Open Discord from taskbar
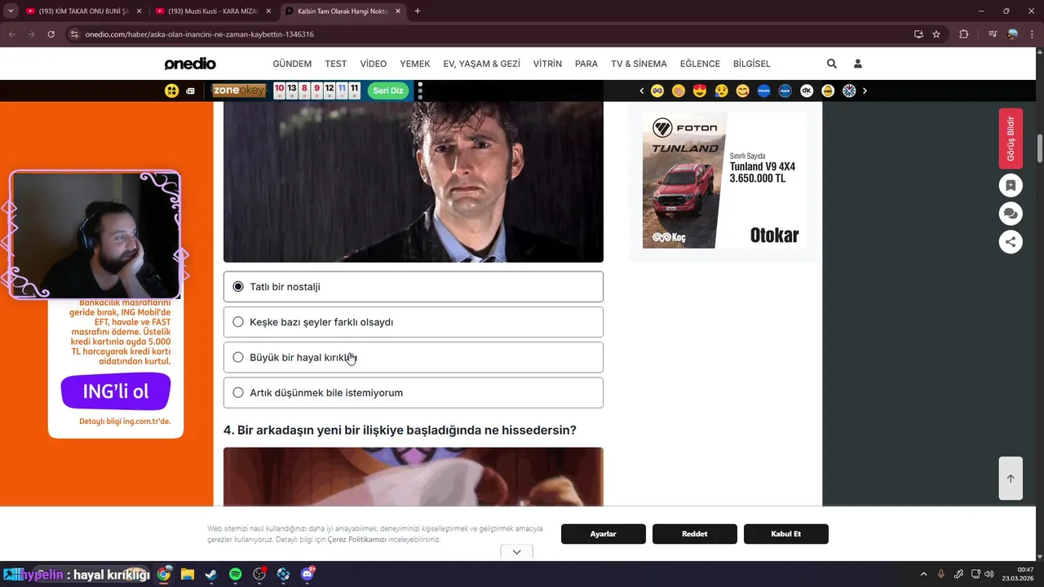Screen dimensions: 1044x587 [307, 575]
